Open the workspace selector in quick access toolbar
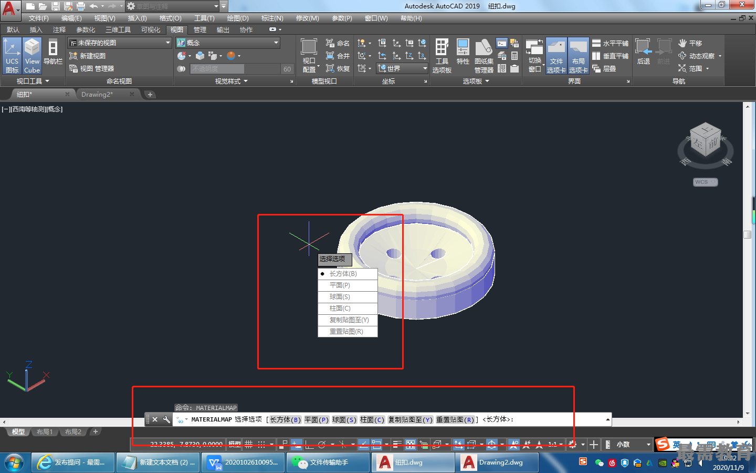 pos(173,6)
